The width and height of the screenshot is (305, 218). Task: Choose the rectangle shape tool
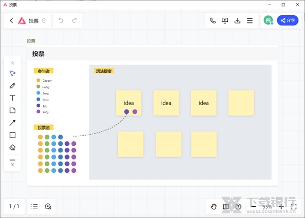tap(13, 135)
